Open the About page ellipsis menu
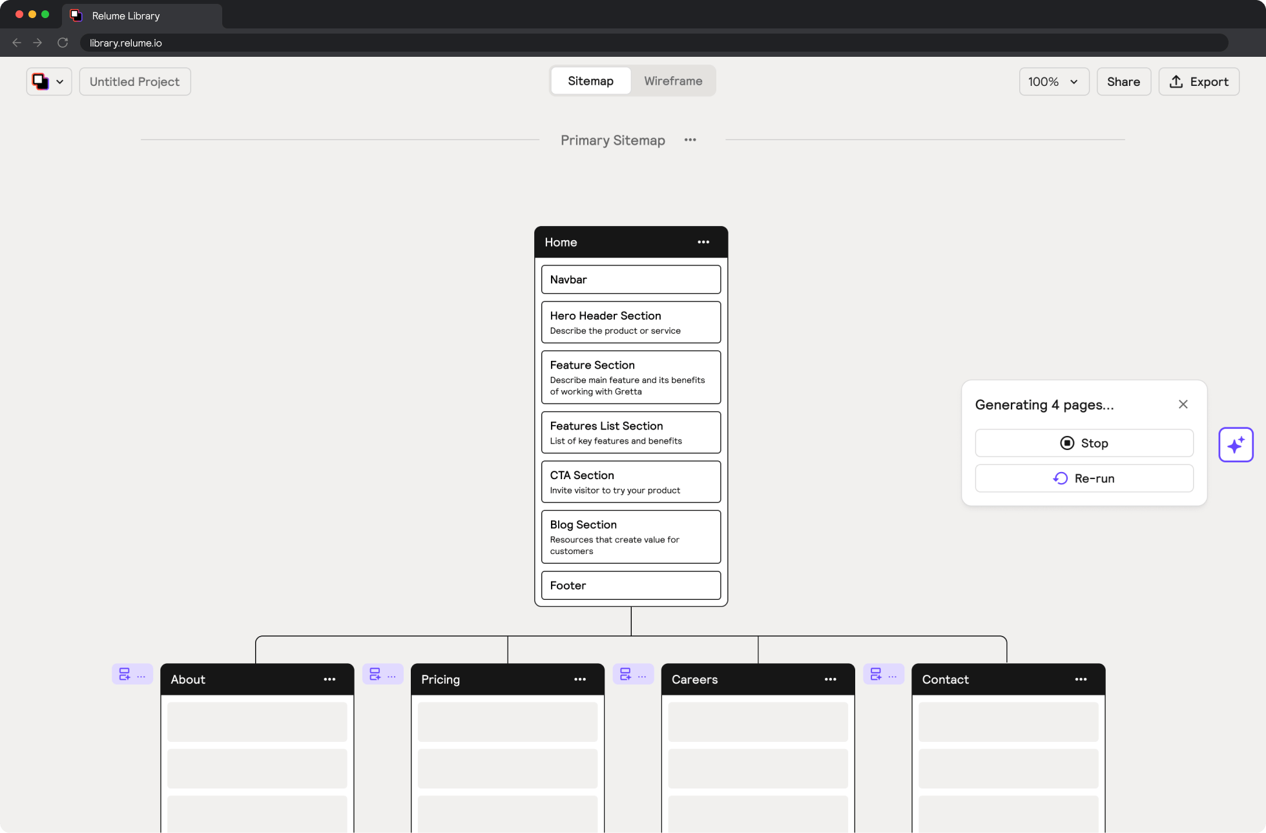The image size is (1266, 833). click(329, 679)
